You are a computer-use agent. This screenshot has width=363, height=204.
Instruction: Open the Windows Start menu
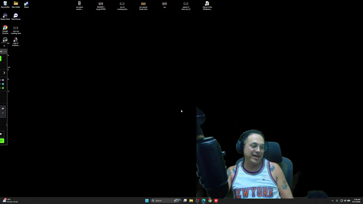[x=147, y=201]
